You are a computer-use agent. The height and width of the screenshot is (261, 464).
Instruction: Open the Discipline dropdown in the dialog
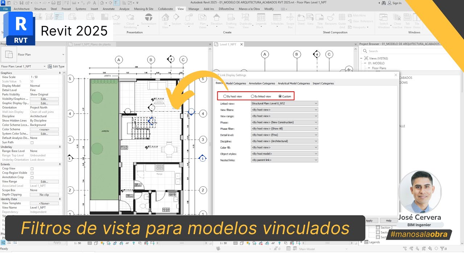tap(285, 141)
